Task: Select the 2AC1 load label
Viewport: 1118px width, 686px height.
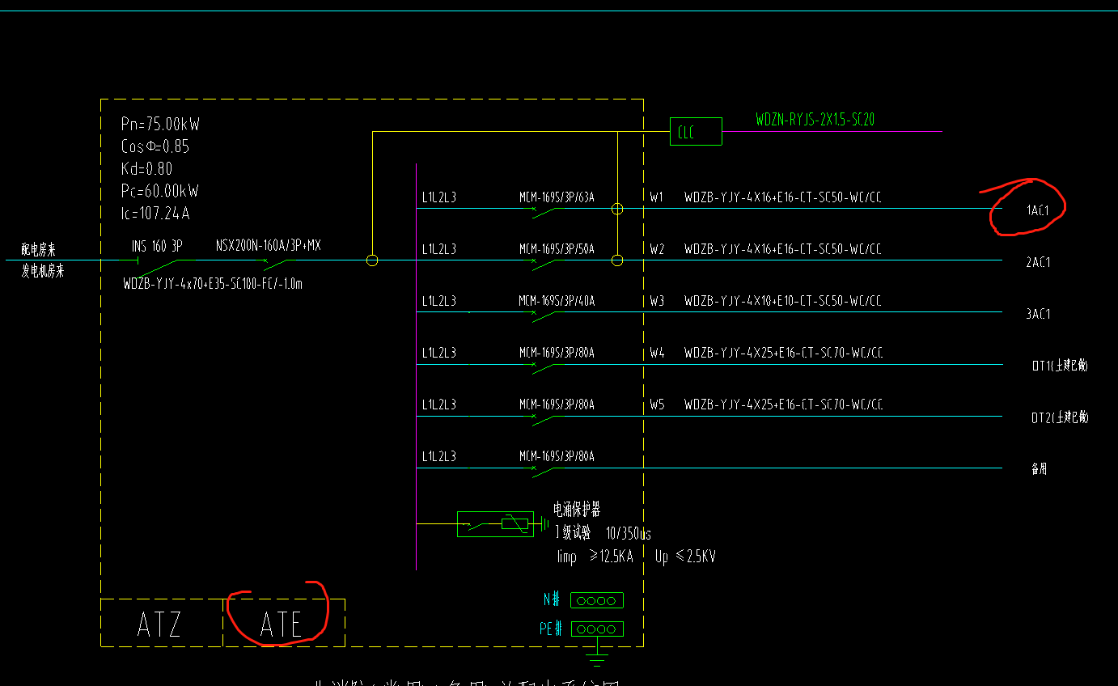Action: coord(1038,262)
